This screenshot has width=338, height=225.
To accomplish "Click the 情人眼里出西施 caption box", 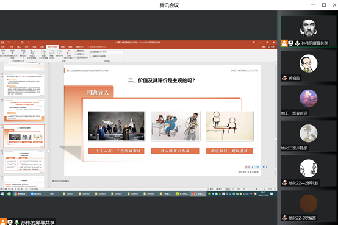I will pyautogui.click(x=175, y=151).
